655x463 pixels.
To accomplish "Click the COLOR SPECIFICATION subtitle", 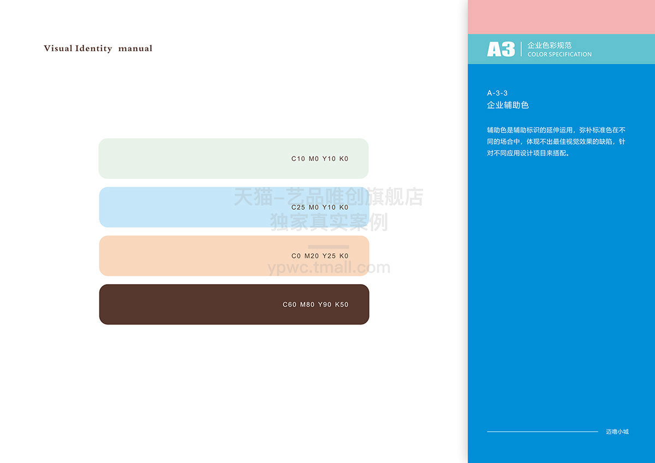I will point(559,55).
